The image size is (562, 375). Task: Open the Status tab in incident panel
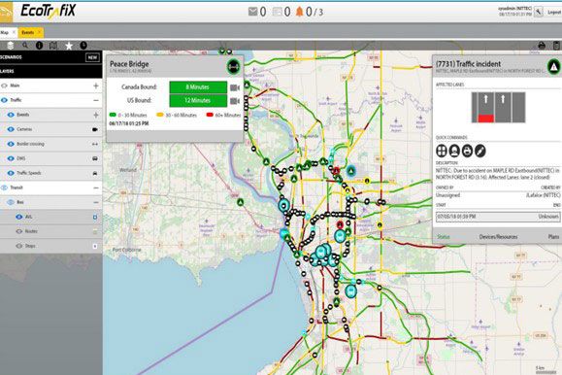pyautogui.click(x=444, y=237)
